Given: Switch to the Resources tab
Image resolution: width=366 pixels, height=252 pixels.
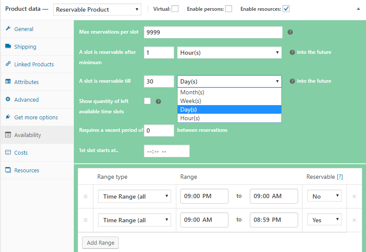Looking at the screenshot, I should (x=26, y=170).
